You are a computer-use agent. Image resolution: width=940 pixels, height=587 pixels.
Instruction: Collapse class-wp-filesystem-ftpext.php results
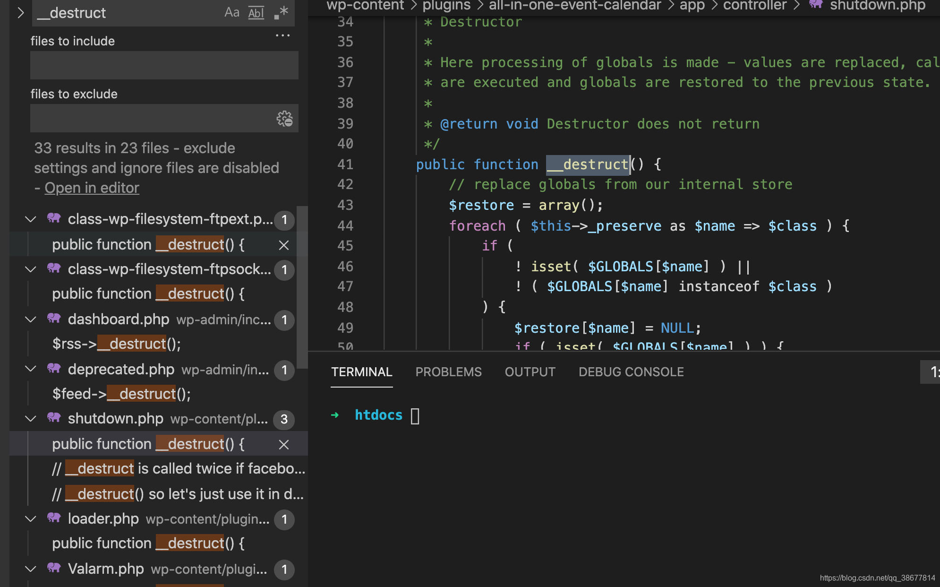[x=31, y=219]
